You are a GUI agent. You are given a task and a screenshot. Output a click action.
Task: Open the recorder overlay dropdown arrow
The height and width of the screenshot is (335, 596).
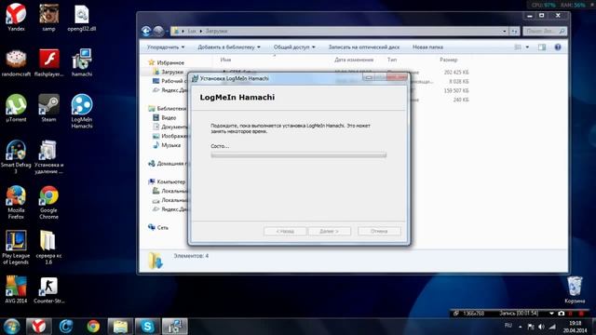[551, 314]
